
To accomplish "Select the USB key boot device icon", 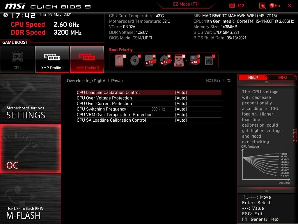I will tap(179, 61).
